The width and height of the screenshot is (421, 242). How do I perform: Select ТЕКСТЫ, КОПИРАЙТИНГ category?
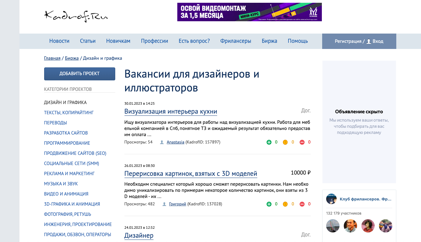click(x=69, y=113)
